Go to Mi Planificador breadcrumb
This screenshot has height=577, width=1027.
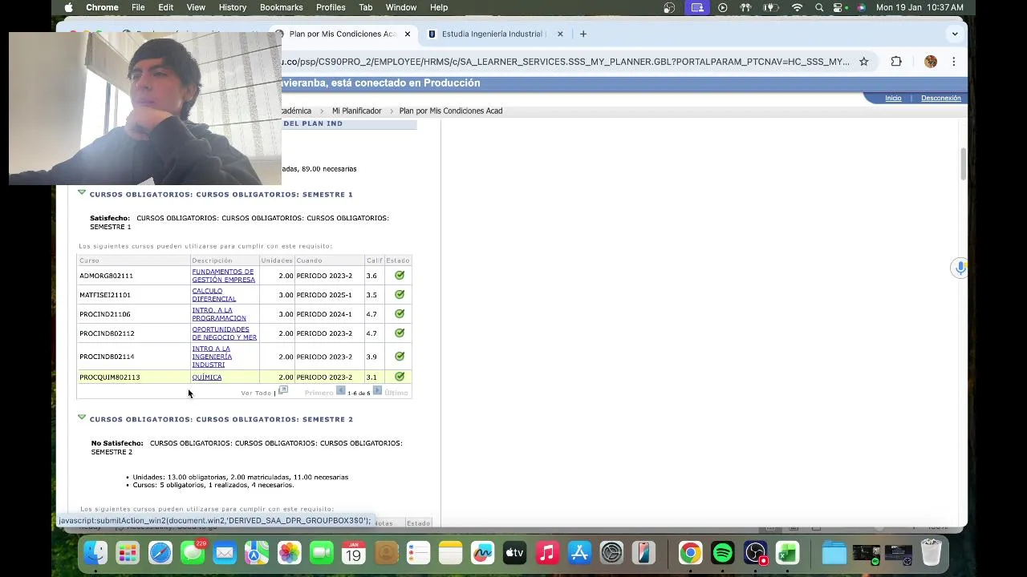[x=357, y=111]
